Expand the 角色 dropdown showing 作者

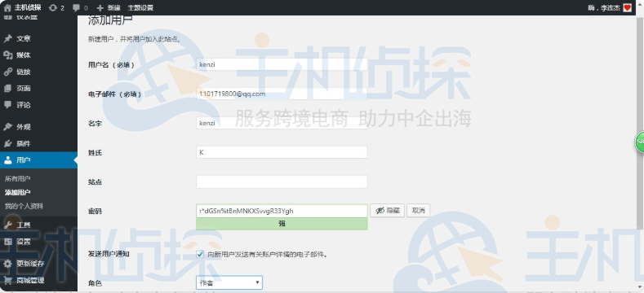click(x=229, y=282)
